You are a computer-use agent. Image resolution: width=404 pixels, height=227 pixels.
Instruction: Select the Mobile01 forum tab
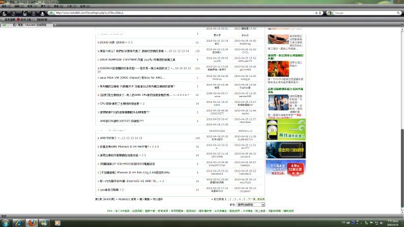click(x=27, y=25)
